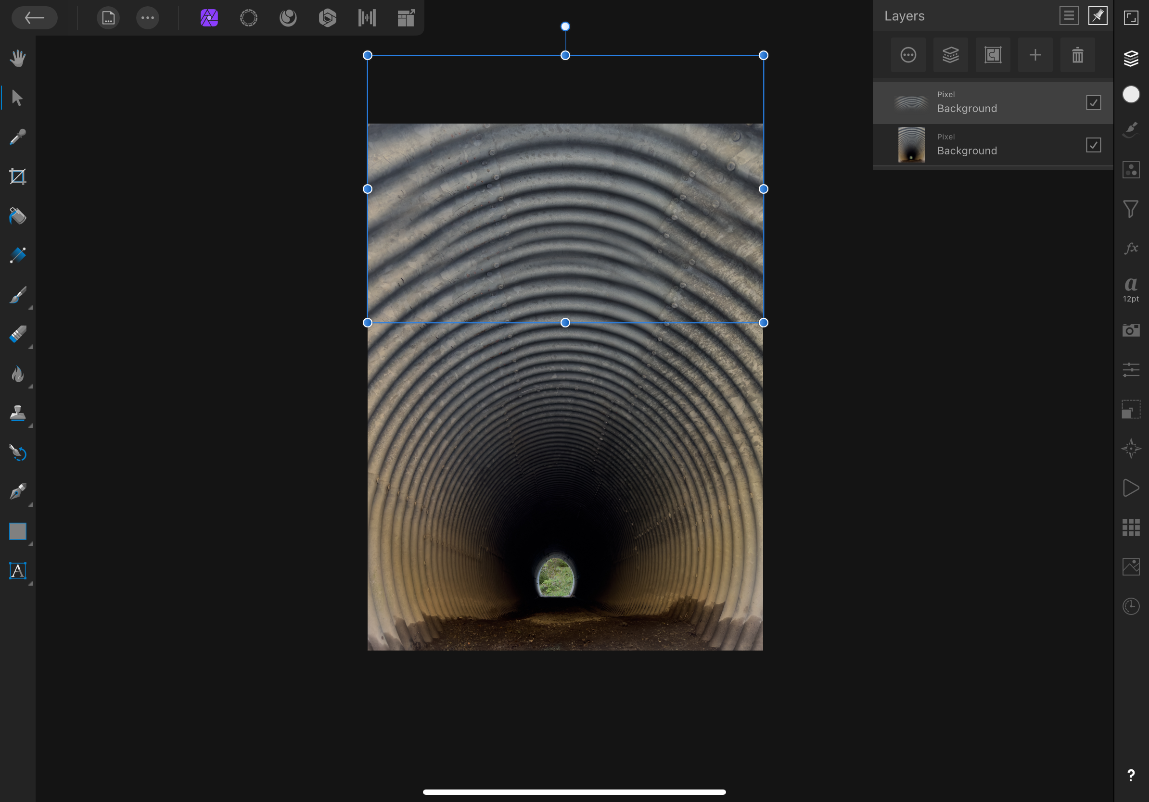Open the sliders studio icon

(x=1131, y=370)
